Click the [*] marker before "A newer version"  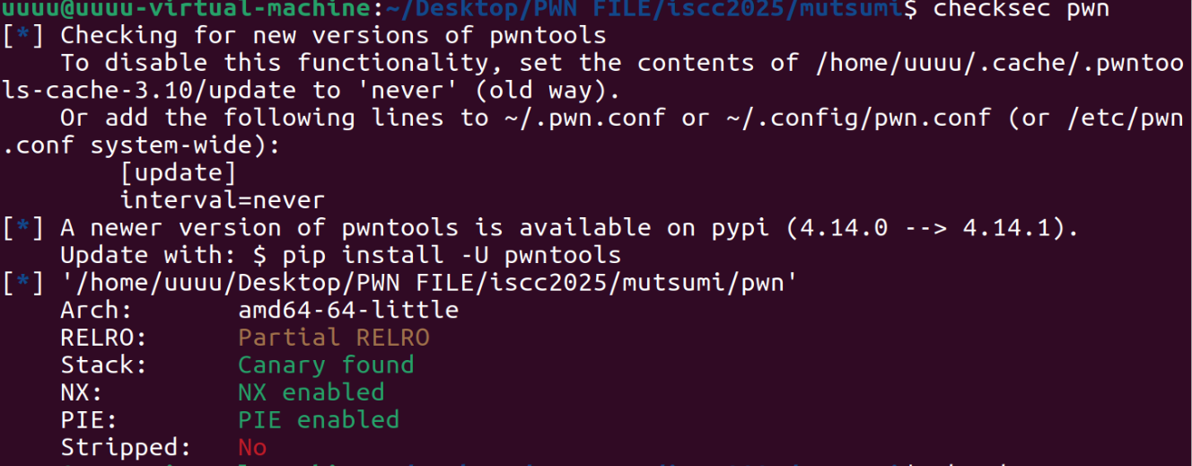coord(22,228)
